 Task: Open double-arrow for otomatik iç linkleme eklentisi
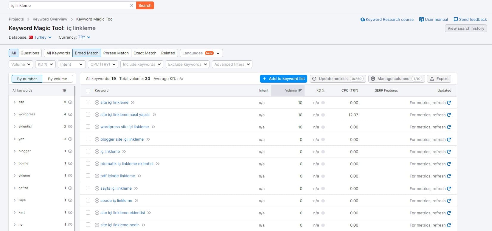pyautogui.click(x=158, y=164)
